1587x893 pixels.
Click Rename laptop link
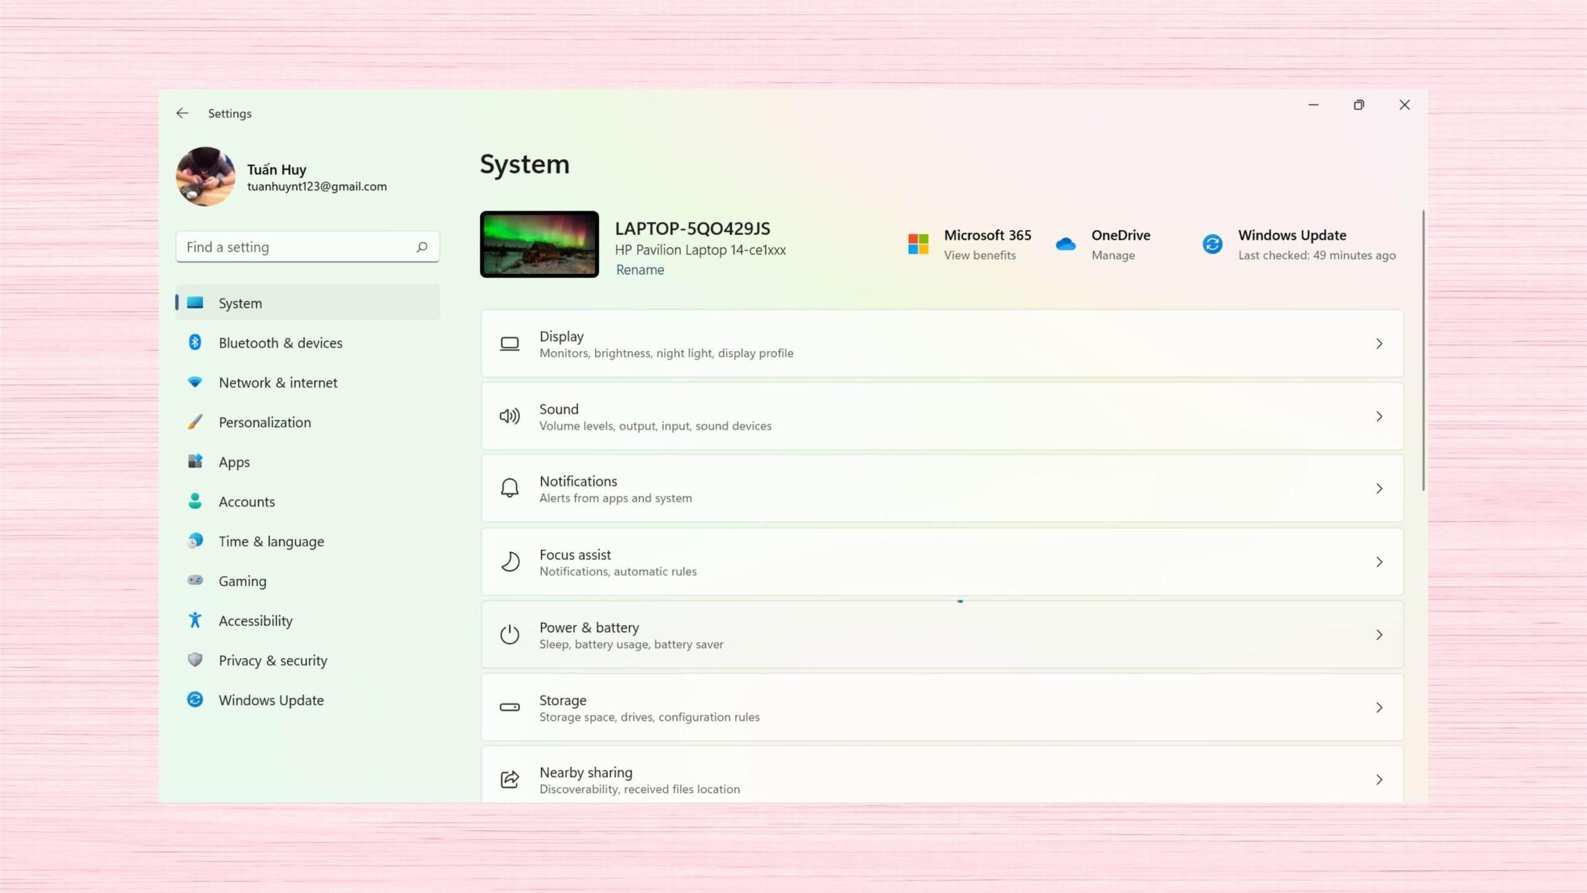[x=641, y=269]
